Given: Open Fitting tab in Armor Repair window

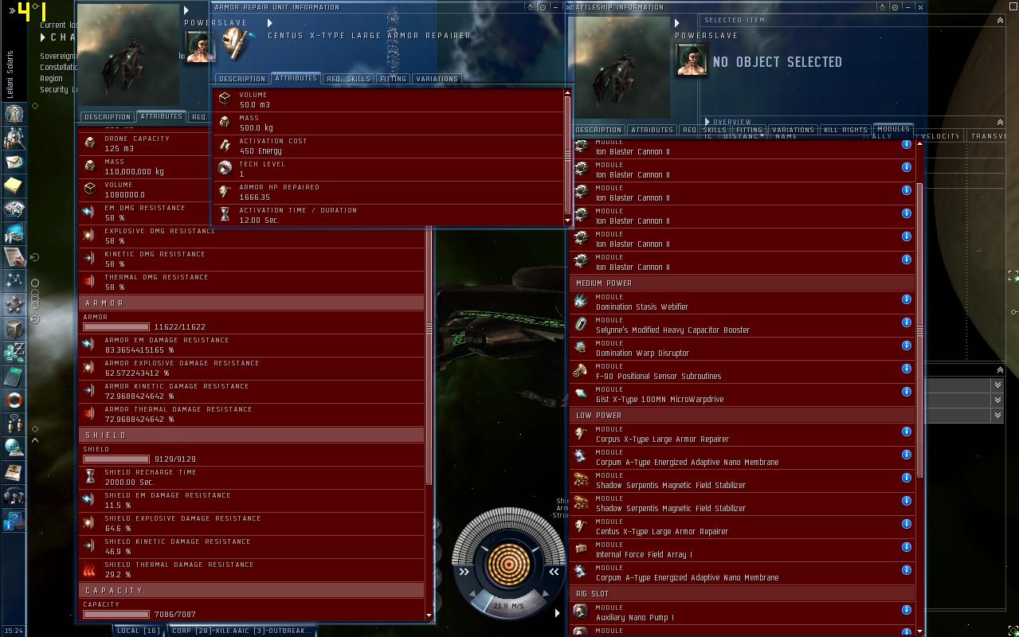Looking at the screenshot, I should (x=393, y=79).
